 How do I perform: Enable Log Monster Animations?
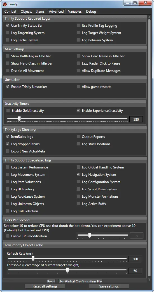coord(78,197)
